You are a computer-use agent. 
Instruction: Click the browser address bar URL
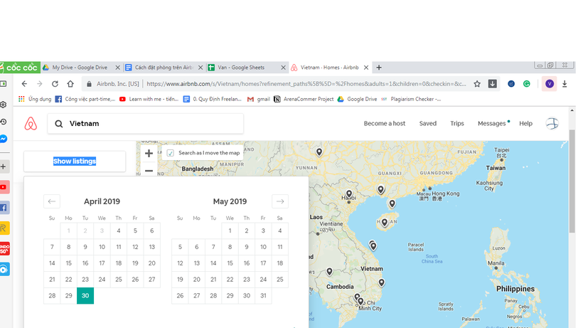point(306,84)
